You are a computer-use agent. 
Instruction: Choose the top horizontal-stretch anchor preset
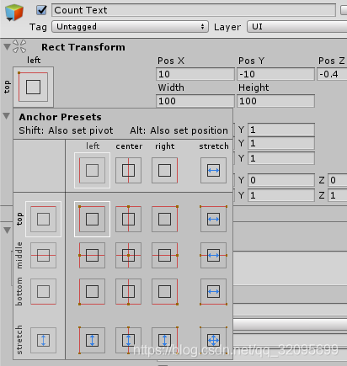tap(213, 219)
